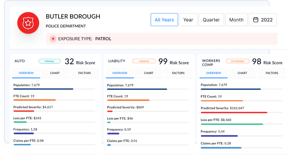
Task: Click Loss per FTE: $46 text
Action: (120, 118)
